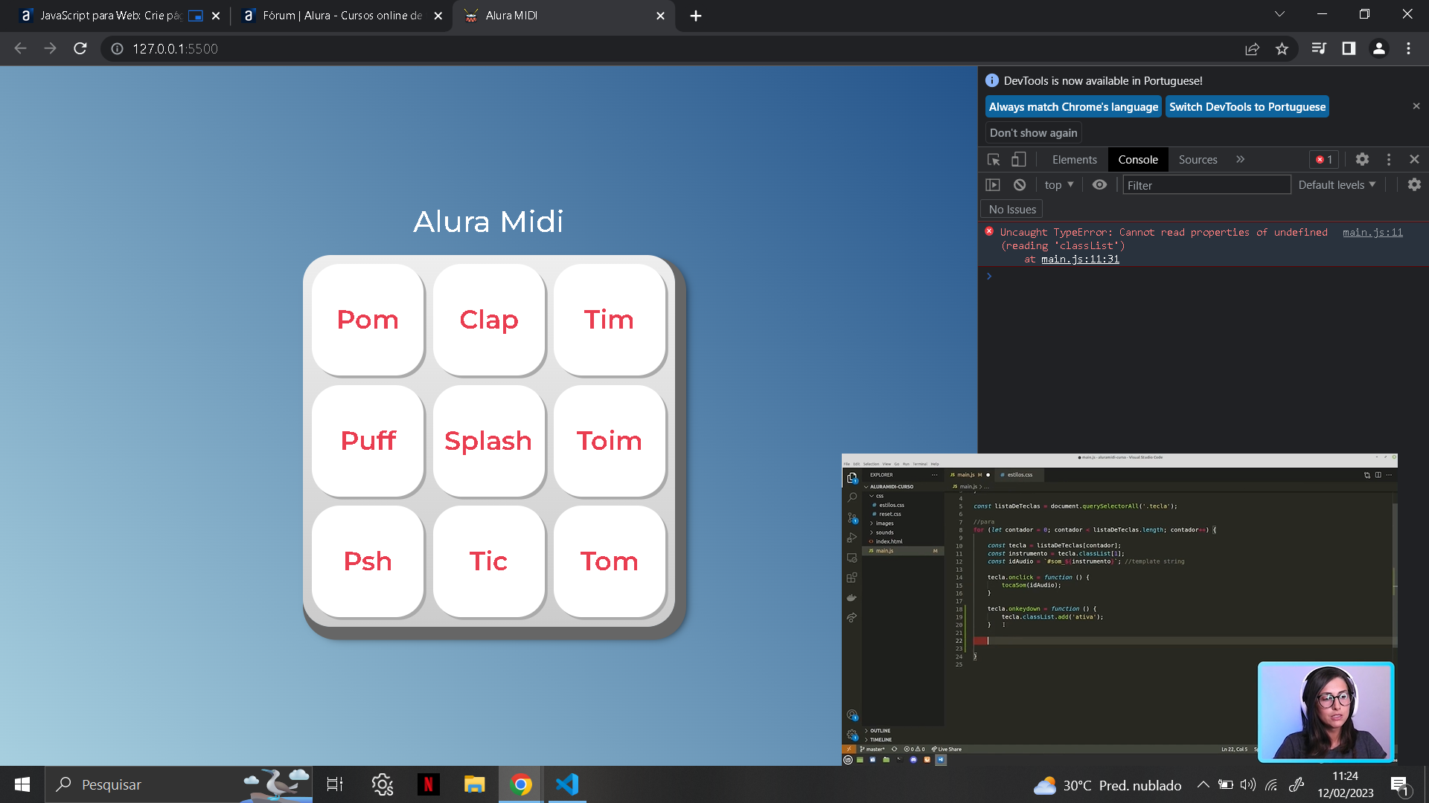The image size is (1429, 803).
Task: Open a new browser tab
Action: 695,16
